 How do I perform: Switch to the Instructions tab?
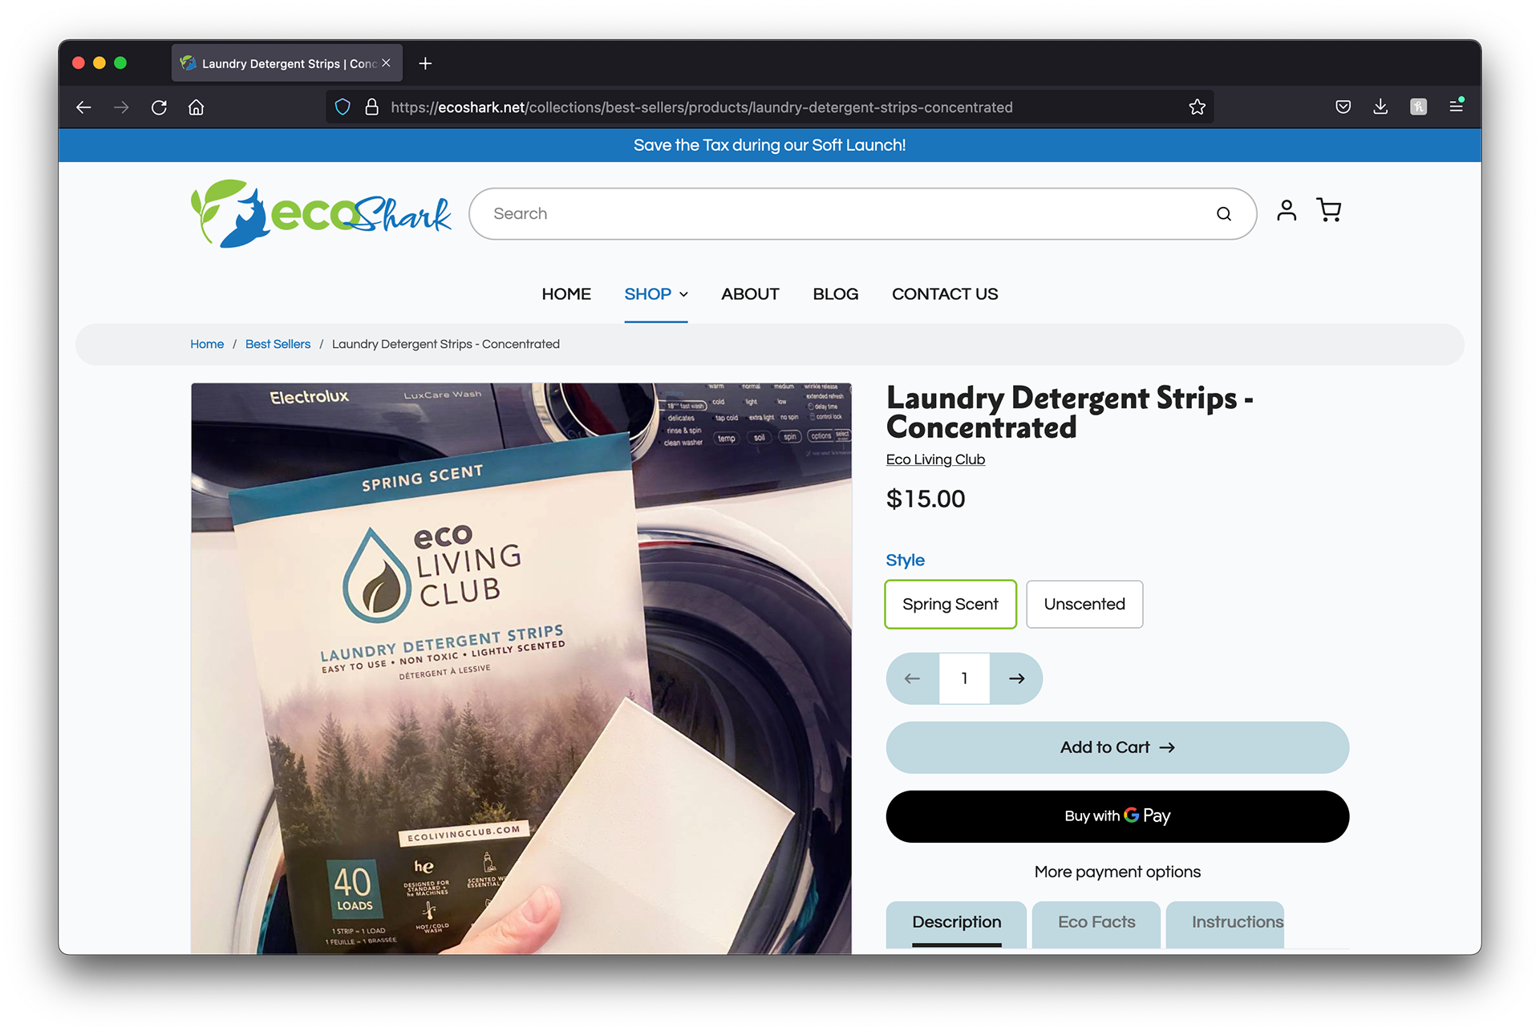1226,923
